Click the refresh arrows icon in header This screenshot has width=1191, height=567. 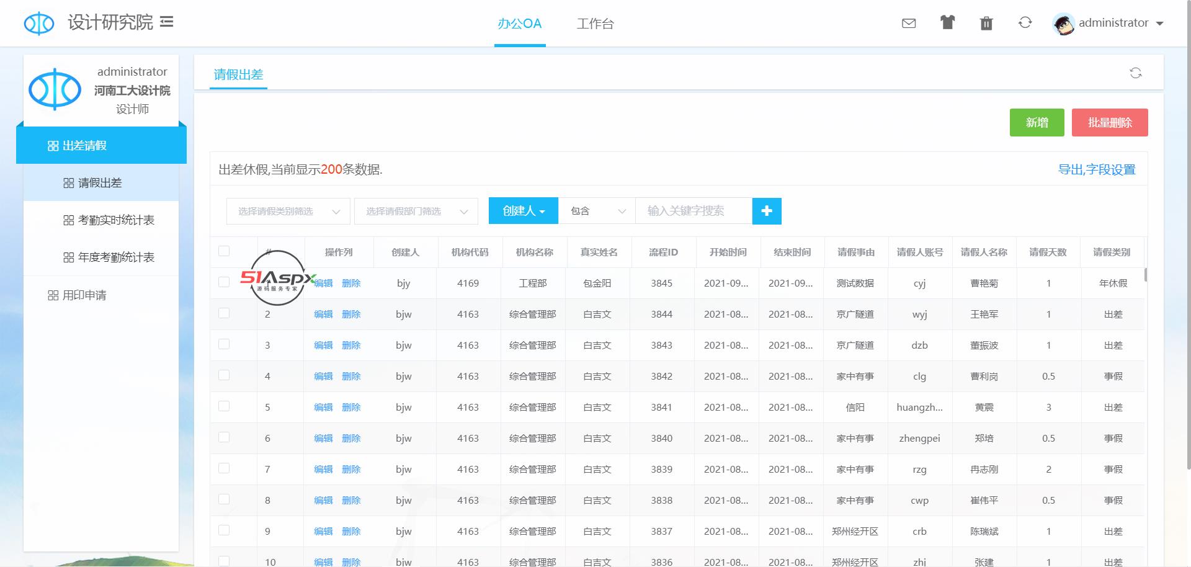1025,23
